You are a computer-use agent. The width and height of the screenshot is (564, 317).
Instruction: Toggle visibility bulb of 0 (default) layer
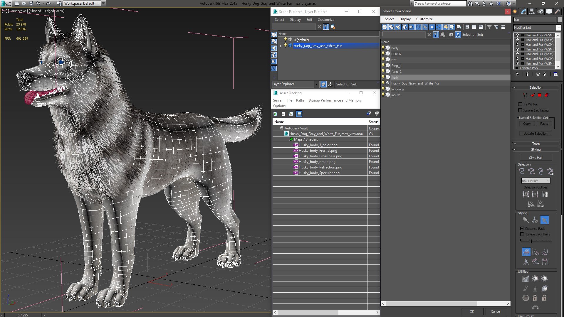pos(285,39)
